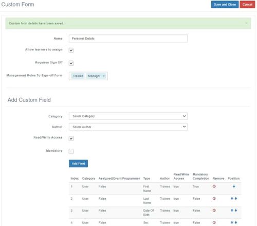Move Last Name field up
The image size is (257, 226).
[x=232, y=198]
